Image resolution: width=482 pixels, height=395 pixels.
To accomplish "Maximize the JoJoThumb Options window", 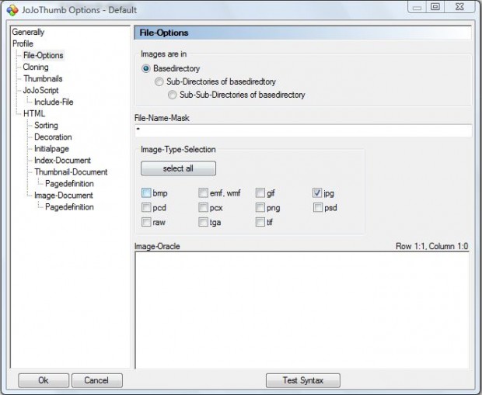I will tap(435, 7).
